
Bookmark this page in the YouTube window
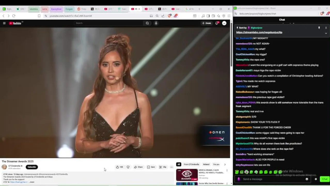[39, 16]
